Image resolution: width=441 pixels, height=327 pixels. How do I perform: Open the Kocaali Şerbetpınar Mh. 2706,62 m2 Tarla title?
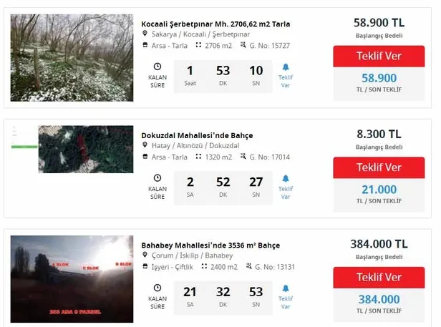(215, 24)
